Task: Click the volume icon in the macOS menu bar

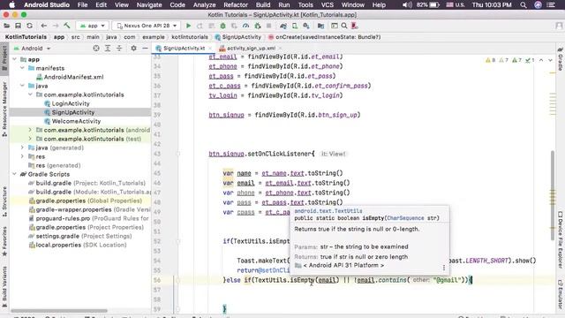Action: (407, 5)
